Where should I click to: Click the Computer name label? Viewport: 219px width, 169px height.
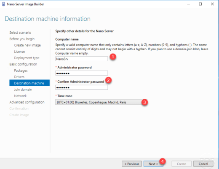pos(67,39)
